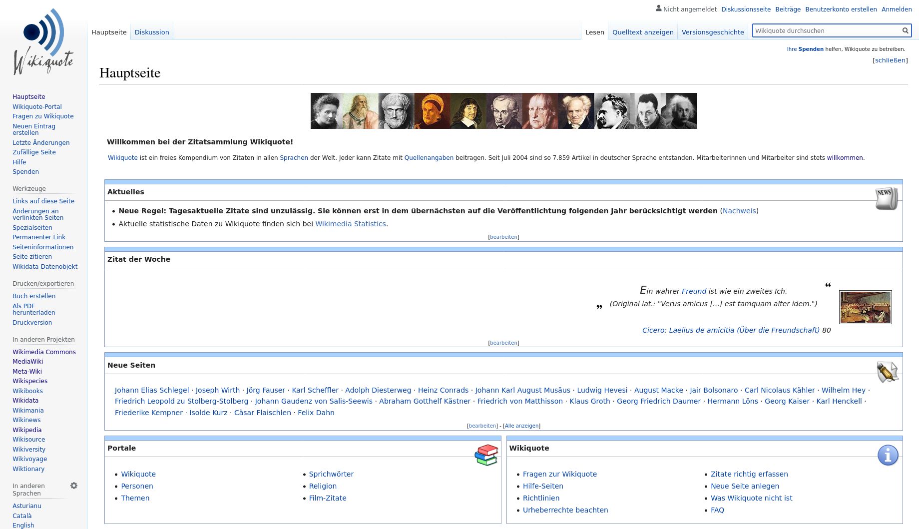Open Wikimedia Statistics link
The image size is (919, 529).
pyautogui.click(x=351, y=224)
